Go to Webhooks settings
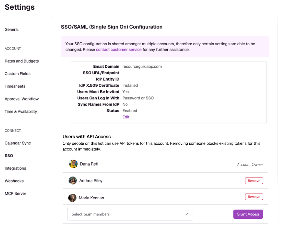 (14, 181)
